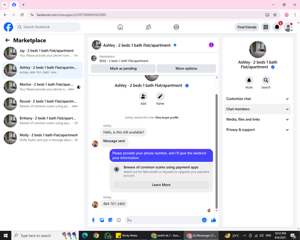Open Microsoft Edge from taskbar

85,236
